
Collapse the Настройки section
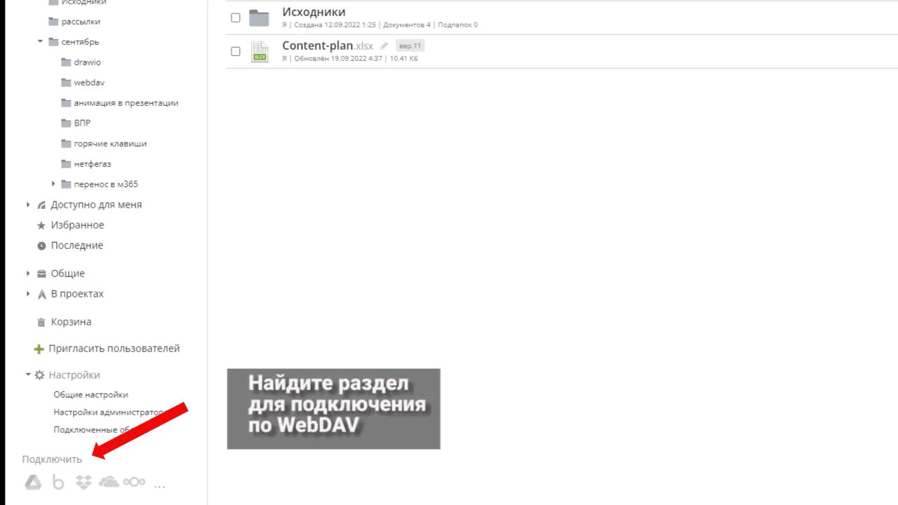click(x=28, y=375)
